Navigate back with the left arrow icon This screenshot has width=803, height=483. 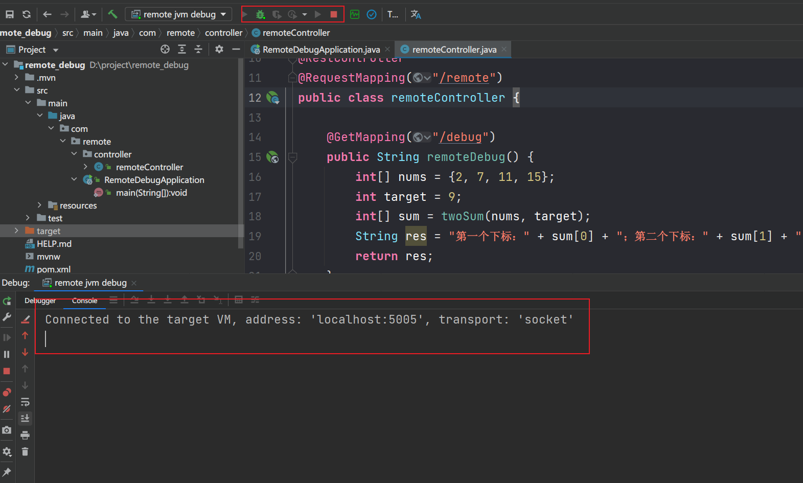48,14
